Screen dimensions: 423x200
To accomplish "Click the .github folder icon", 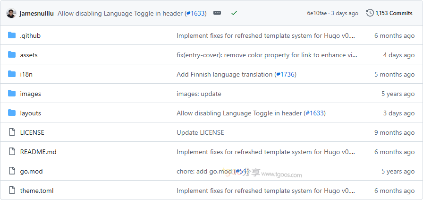I will click(12, 35).
